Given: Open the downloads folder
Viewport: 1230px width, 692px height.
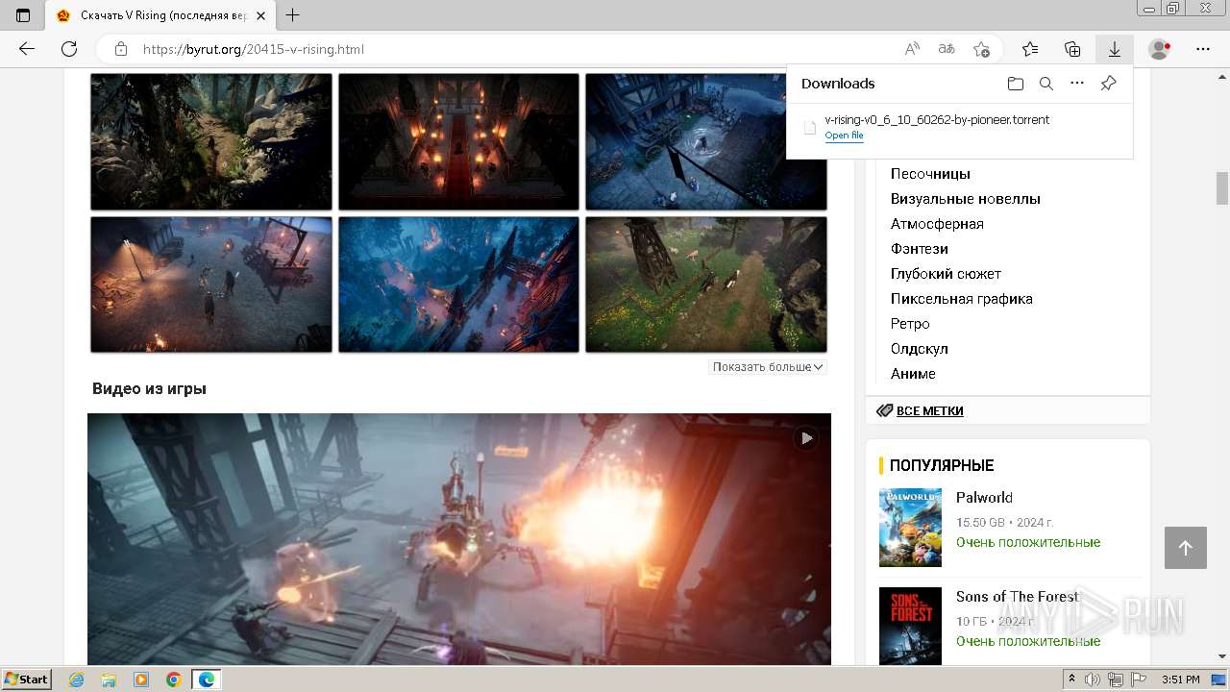Looking at the screenshot, I should click(x=1016, y=84).
